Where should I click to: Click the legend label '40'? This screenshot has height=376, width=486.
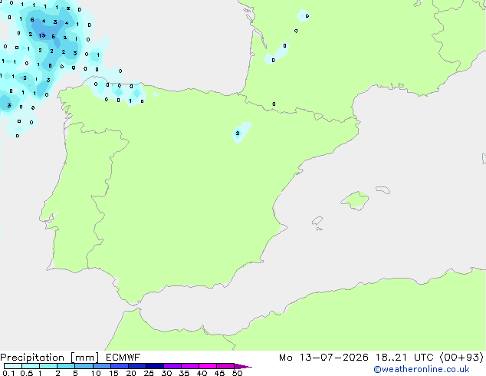tap(202, 373)
